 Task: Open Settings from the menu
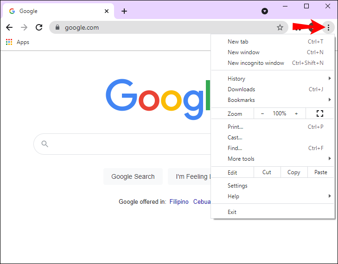coord(273,186)
